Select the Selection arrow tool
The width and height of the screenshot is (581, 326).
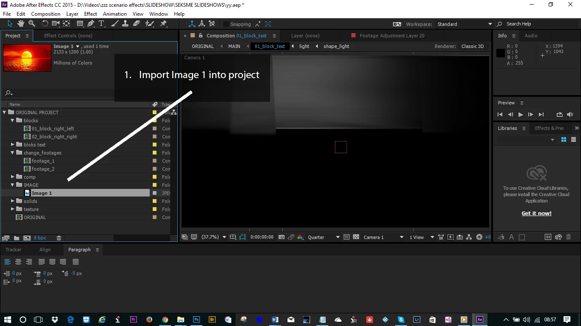click(x=10, y=24)
